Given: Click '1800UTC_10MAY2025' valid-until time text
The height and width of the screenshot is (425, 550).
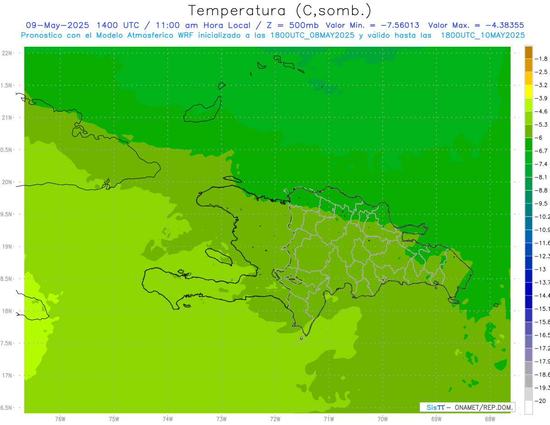Looking at the screenshot, I should pyautogui.click(x=483, y=35).
